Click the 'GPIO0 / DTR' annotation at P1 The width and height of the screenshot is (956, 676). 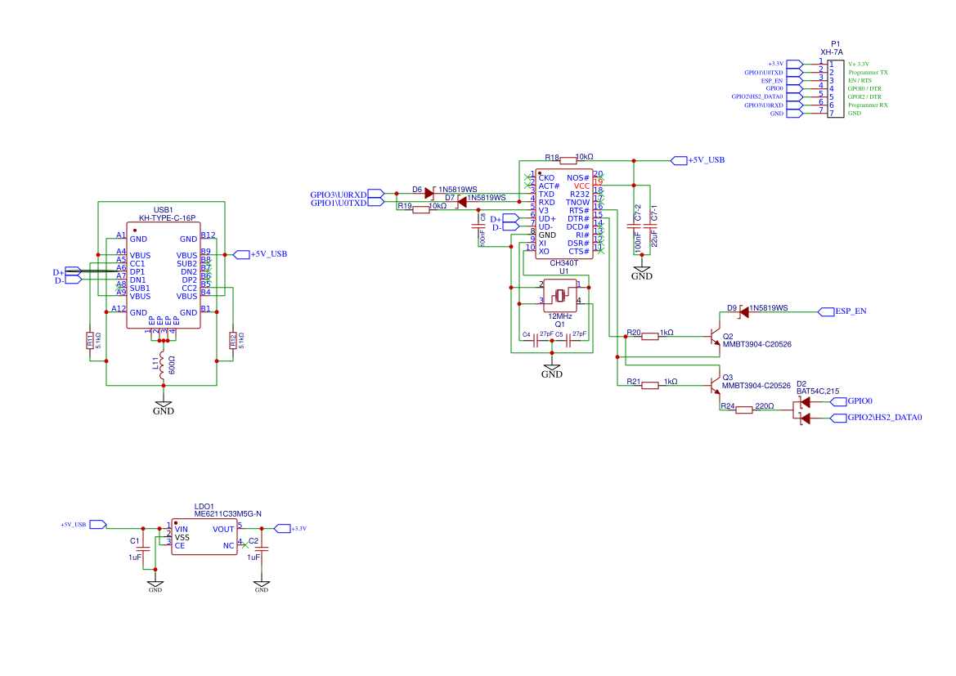(864, 88)
